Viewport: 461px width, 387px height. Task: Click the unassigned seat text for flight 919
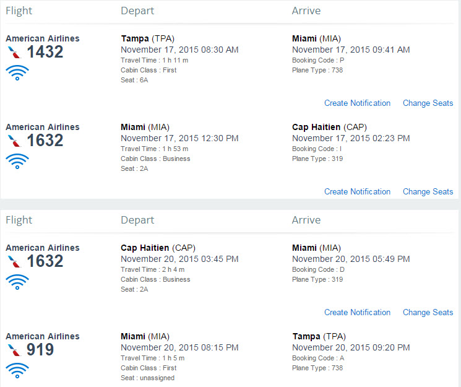click(157, 378)
